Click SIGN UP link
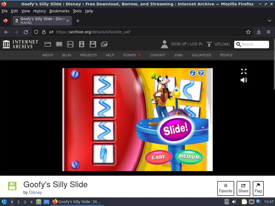275x206 pixels. click(179, 44)
